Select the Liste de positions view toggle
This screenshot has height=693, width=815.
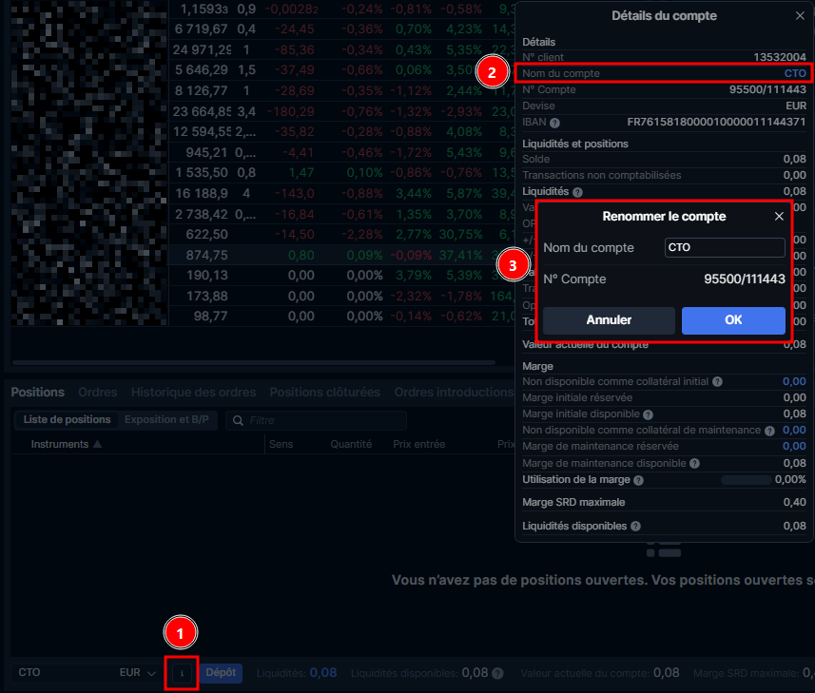pyautogui.click(x=67, y=419)
